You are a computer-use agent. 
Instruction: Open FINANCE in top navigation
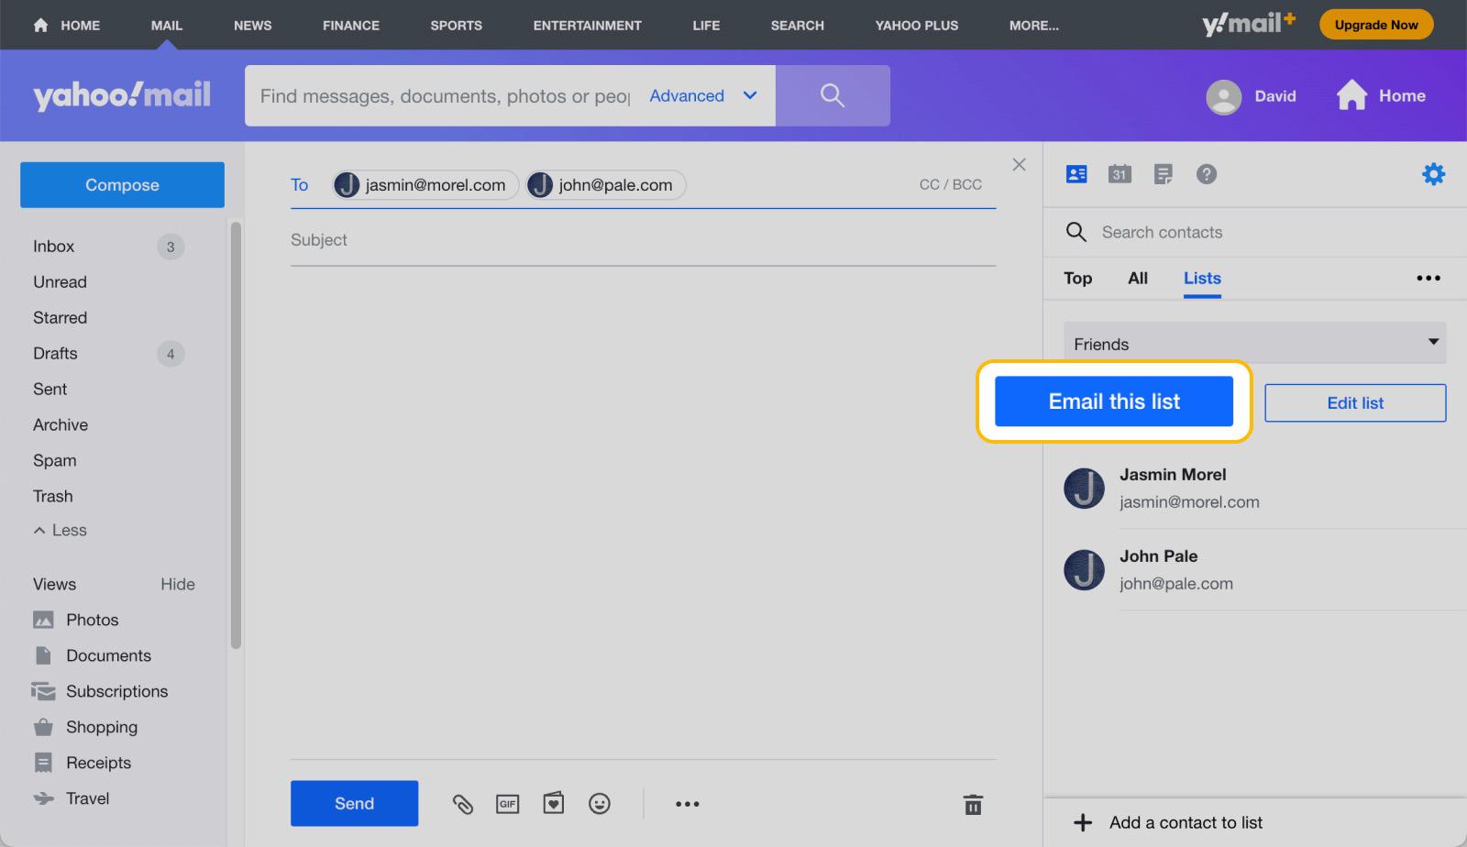[351, 26]
